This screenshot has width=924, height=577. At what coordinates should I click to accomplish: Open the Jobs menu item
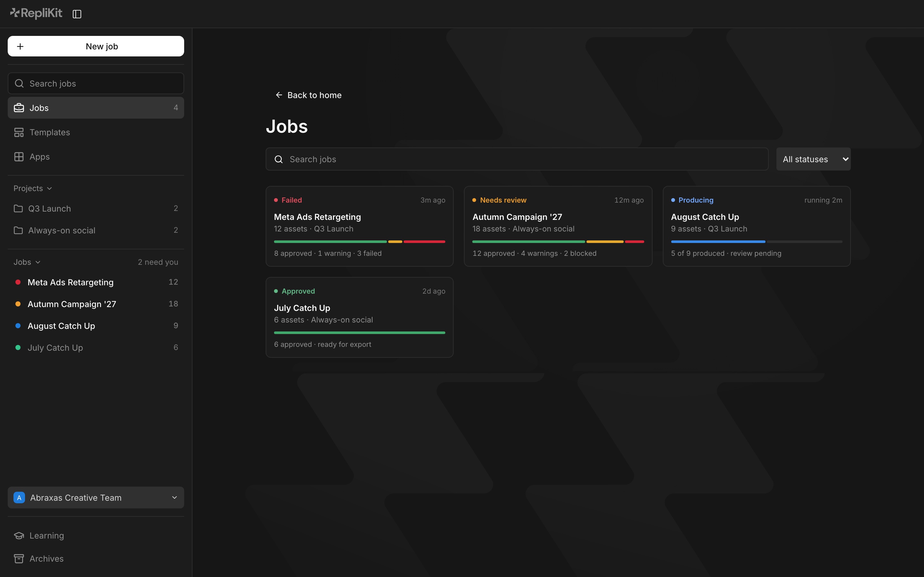pos(96,108)
